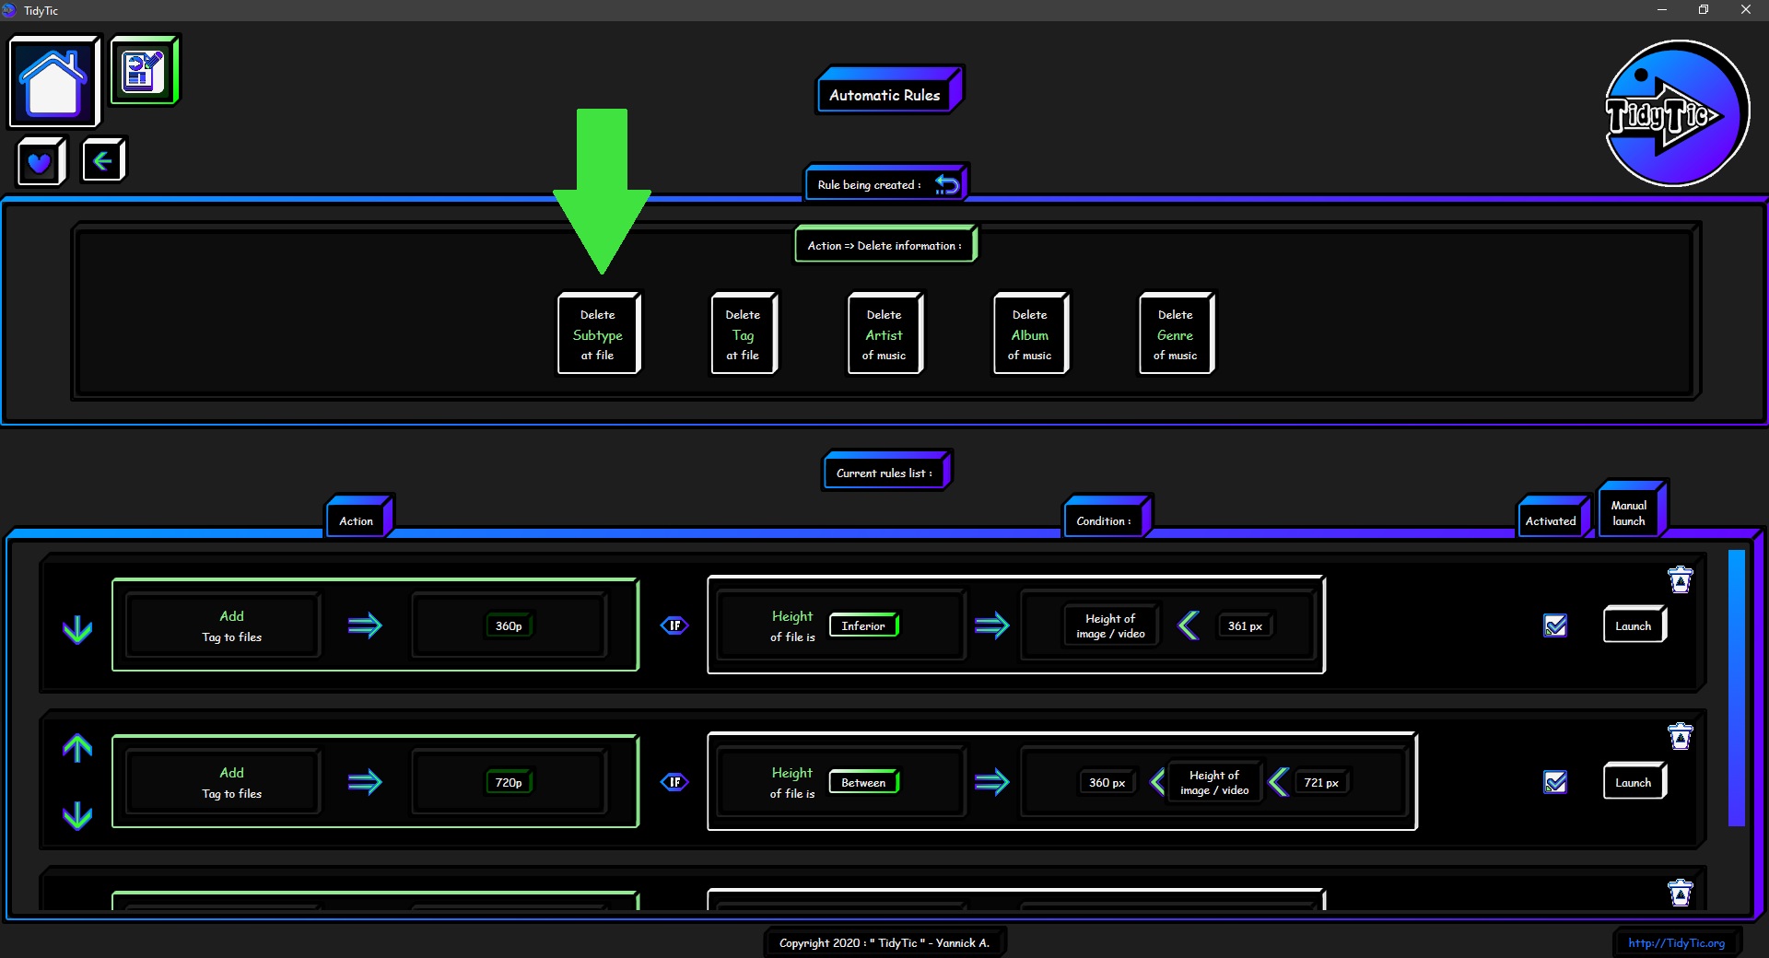Delete the 720p rule with trash icon
This screenshot has width=1769, height=958.
point(1680,737)
